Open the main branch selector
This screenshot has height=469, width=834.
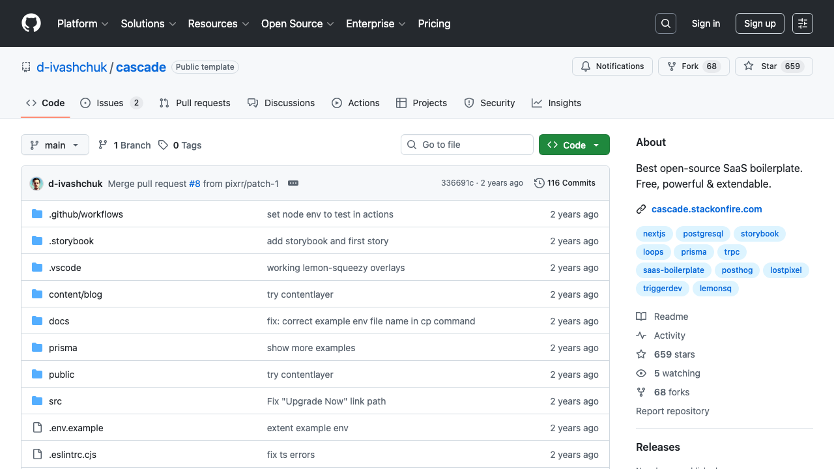[x=55, y=145]
